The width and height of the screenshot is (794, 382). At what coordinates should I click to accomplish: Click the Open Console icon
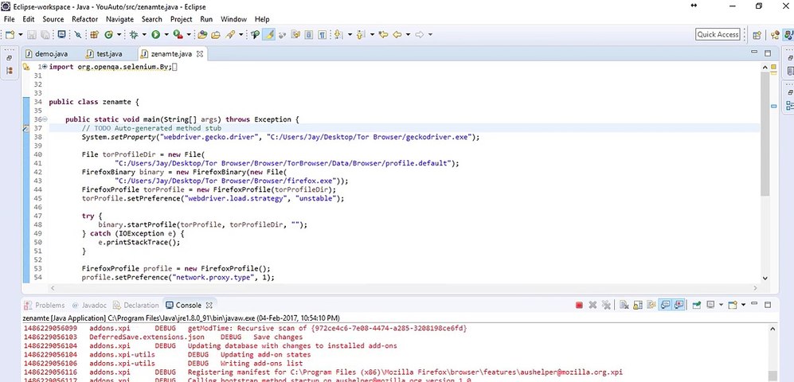click(733, 305)
